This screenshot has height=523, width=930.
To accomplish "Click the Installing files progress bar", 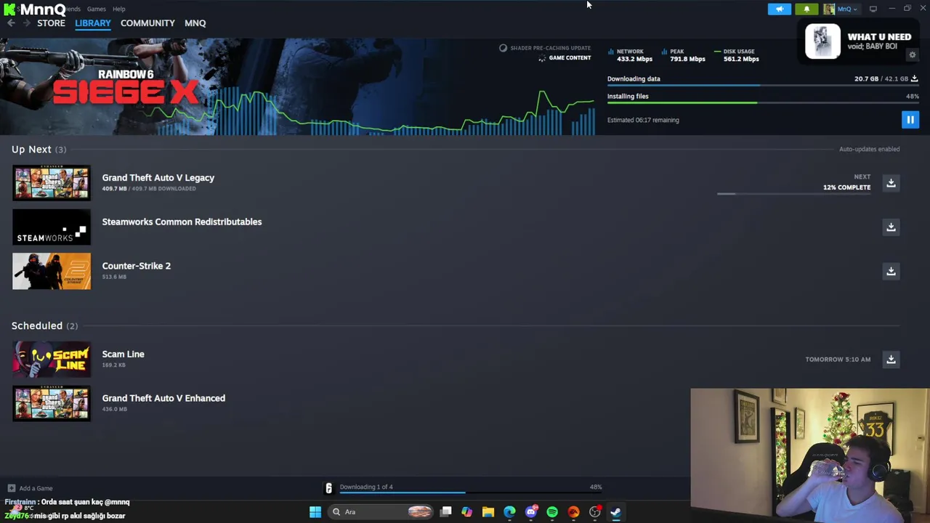I will [x=763, y=102].
